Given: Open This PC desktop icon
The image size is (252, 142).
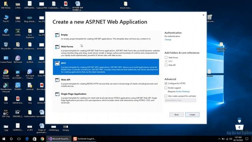Looking at the screenshot, I should tap(6, 19).
